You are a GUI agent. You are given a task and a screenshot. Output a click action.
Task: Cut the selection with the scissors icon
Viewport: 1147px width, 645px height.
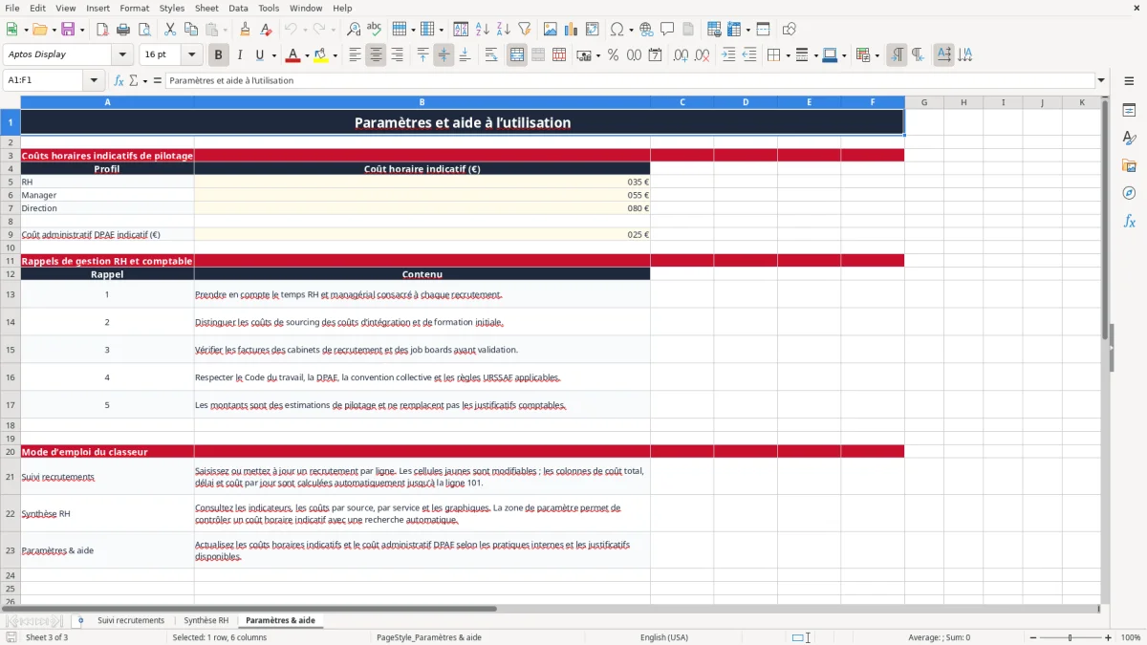[170, 30]
